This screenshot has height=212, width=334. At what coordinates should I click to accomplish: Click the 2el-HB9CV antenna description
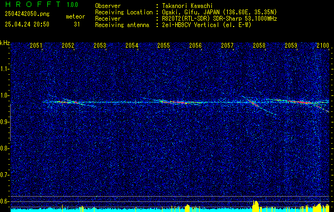point(207,25)
